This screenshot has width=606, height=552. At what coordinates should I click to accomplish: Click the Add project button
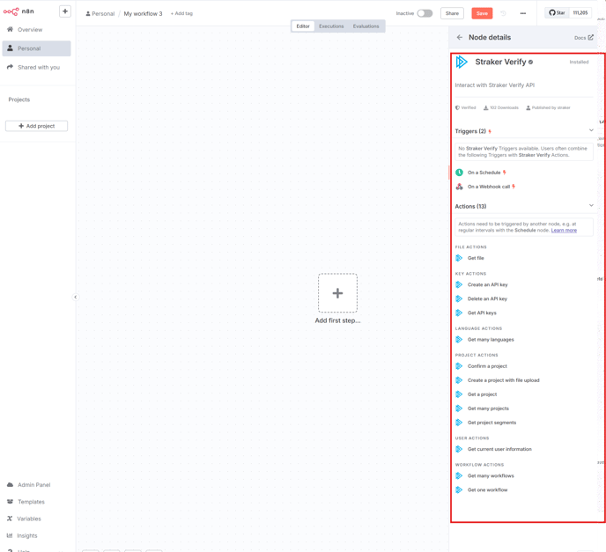click(x=36, y=126)
